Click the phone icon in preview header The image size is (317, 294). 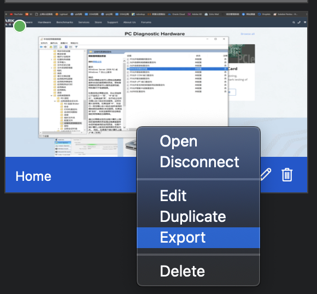coord(299,22)
